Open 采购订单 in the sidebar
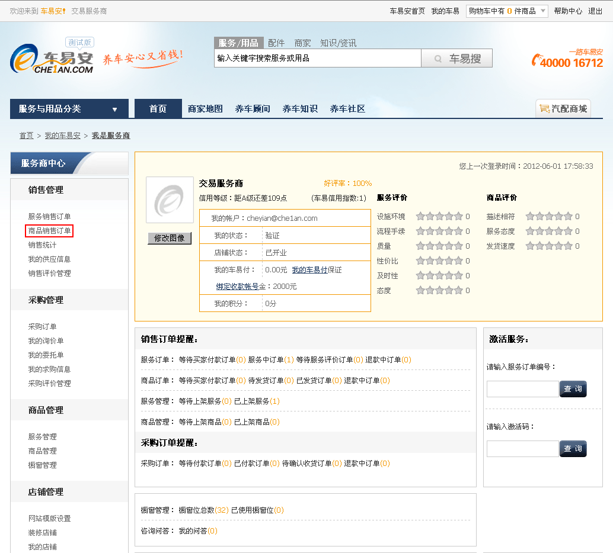 (42, 326)
